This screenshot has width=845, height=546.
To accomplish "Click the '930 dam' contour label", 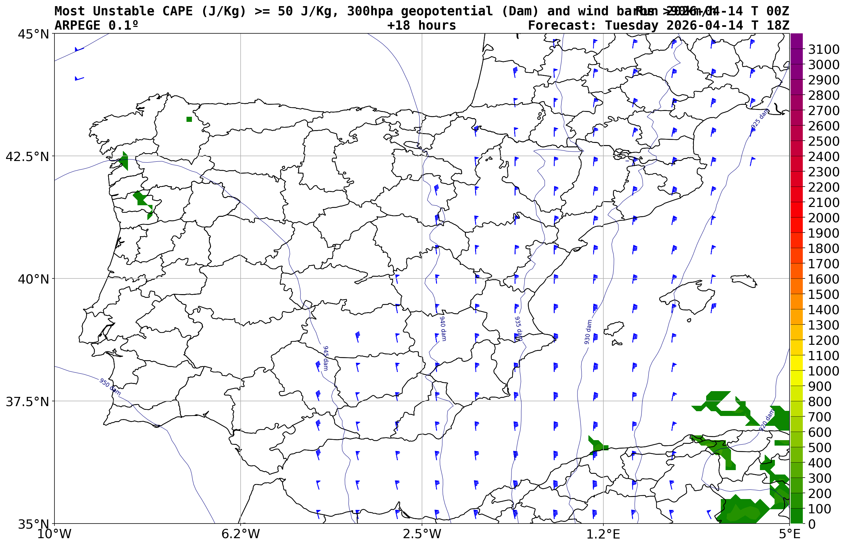I will [588, 332].
